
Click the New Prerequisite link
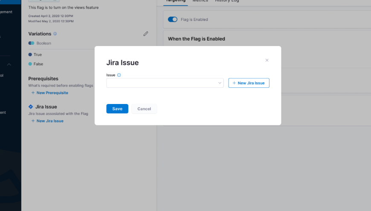pyautogui.click(x=49, y=92)
